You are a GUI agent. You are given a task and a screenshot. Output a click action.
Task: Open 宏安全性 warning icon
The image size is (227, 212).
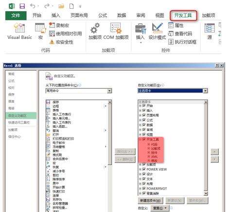(x=52, y=42)
